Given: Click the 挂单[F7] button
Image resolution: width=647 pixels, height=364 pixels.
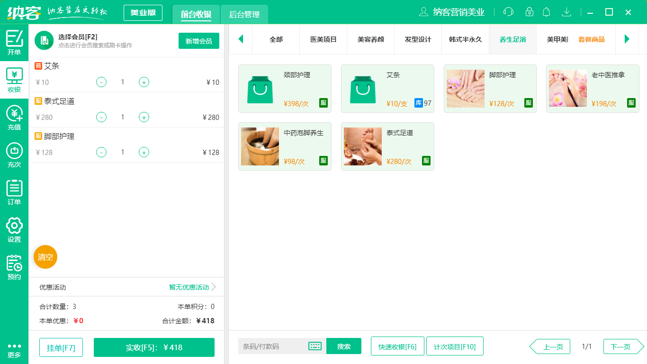Looking at the screenshot, I should tap(61, 347).
